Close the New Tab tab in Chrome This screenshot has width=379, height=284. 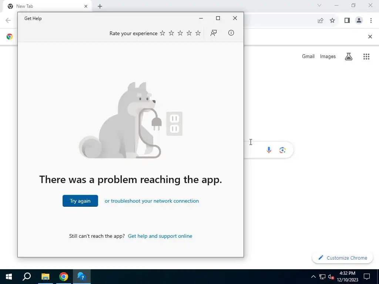[86, 6]
